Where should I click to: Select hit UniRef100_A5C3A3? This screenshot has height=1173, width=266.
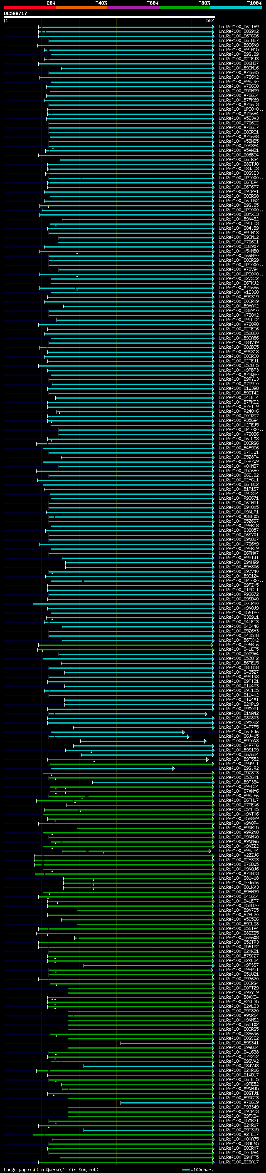238,119
